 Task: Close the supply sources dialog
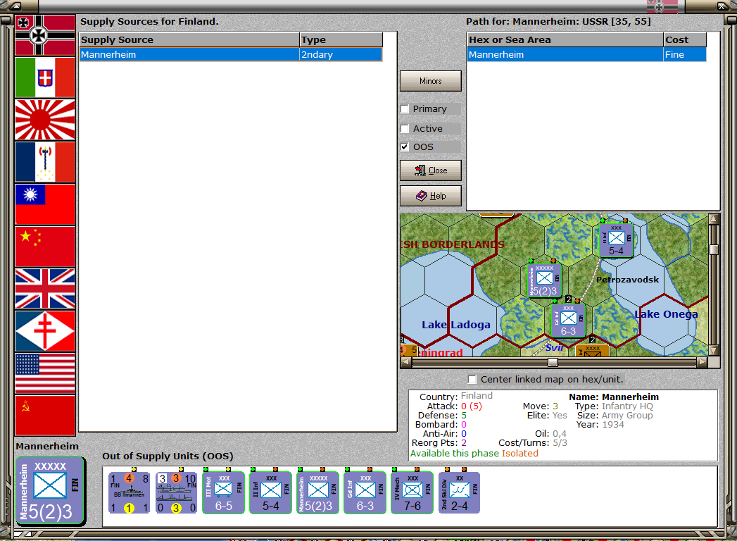pos(431,170)
